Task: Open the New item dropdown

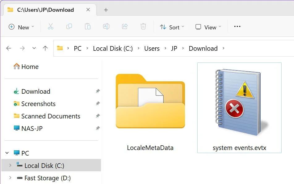Action: point(21,27)
